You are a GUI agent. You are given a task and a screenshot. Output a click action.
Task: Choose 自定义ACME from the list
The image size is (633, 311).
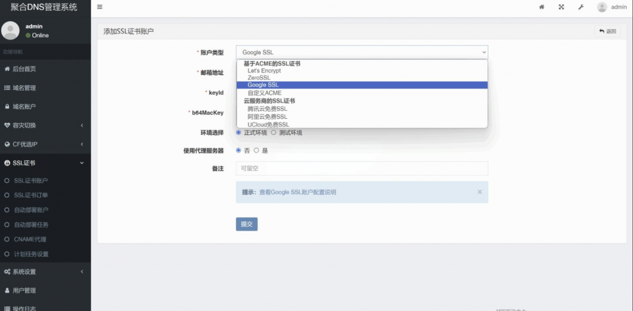[x=362, y=93]
